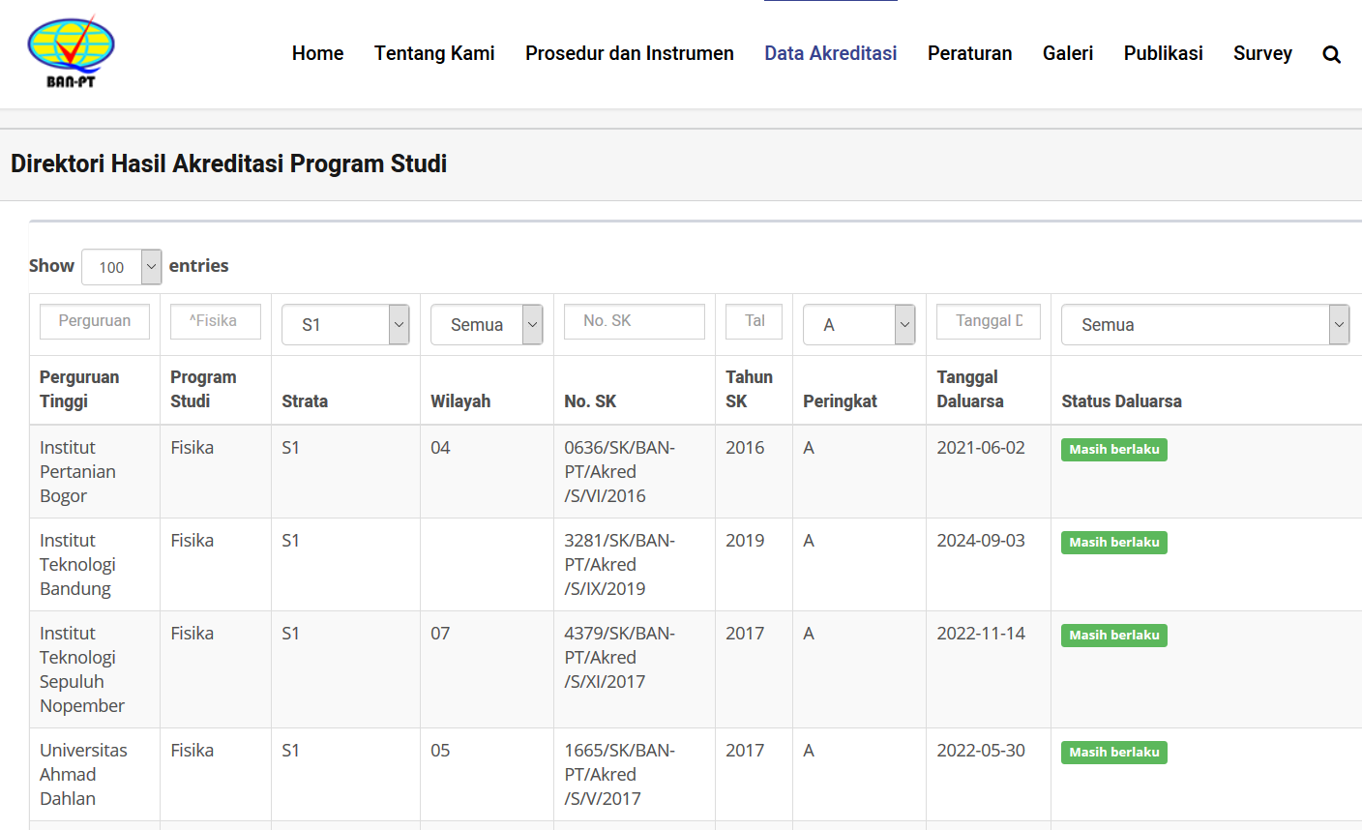Viewport: 1362px width, 830px height.
Task: Open Prosedur dan Instrumen menu
Action: [630, 53]
